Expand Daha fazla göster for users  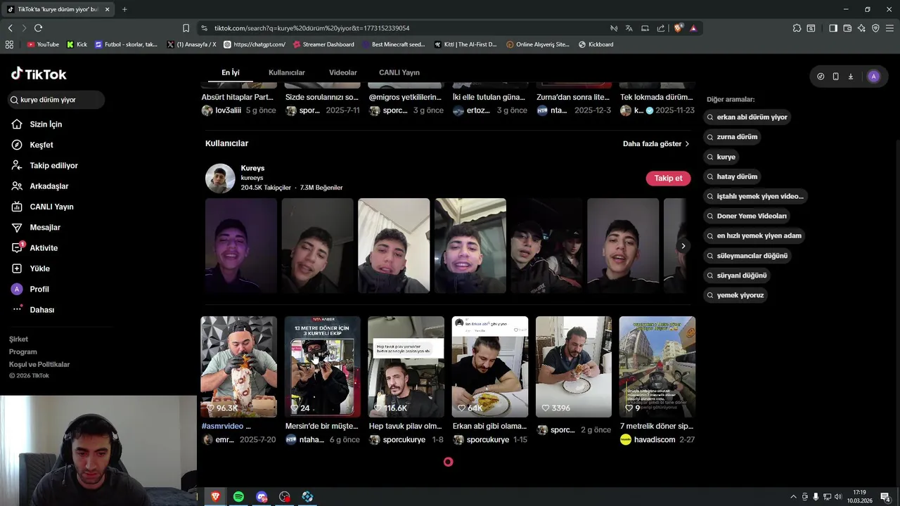pyautogui.click(x=656, y=143)
